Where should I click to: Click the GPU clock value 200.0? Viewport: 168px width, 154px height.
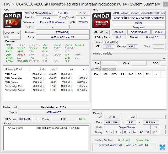point(108,46)
